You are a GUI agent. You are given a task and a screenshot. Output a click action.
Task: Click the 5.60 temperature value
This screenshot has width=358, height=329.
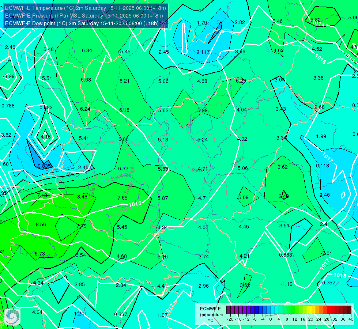pyautogui.click(x=163, y=169)
